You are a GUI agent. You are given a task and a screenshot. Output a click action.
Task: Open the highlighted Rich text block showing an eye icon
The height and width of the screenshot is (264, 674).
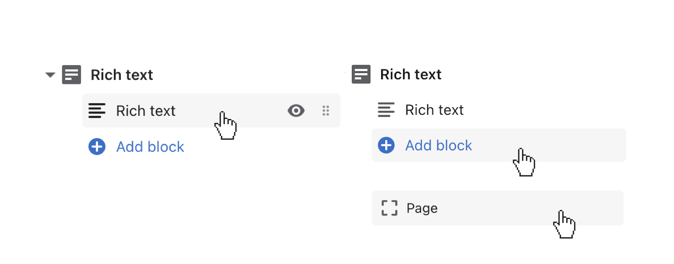(146, 111)
